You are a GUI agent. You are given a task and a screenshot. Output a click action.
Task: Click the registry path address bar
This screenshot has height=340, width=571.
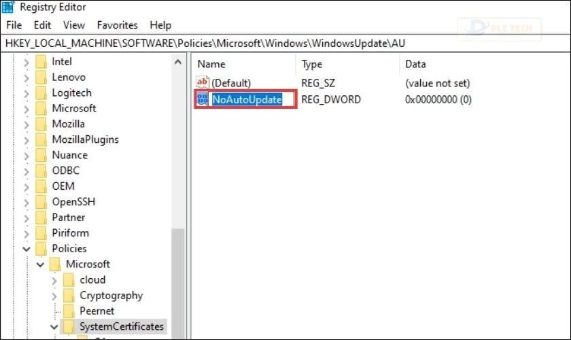[272, 43]
